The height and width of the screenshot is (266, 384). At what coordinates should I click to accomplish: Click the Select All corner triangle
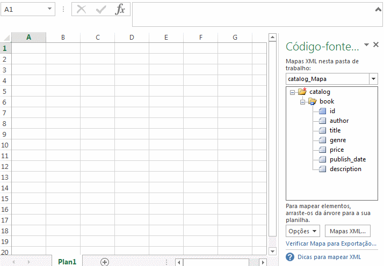[6, 38]
